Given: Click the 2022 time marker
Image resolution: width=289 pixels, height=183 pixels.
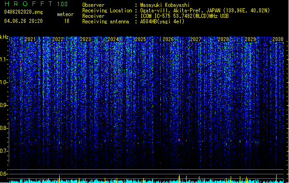Looking at the screenshot, I should coord(58,39).
